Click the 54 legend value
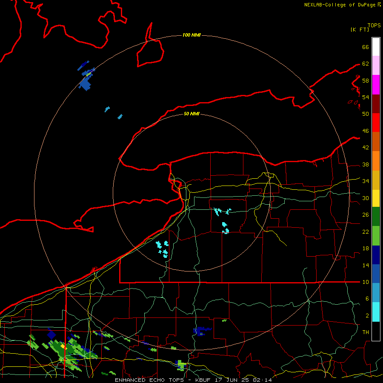Screen dimensions: 383x383 tap(366, 97)
